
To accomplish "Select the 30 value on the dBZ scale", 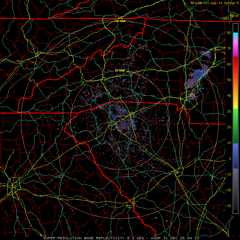I will click(x=229, y=111).
